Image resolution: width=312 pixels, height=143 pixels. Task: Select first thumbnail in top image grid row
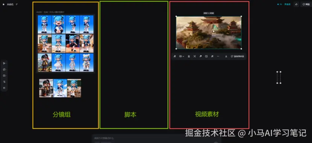coord(45,24)
